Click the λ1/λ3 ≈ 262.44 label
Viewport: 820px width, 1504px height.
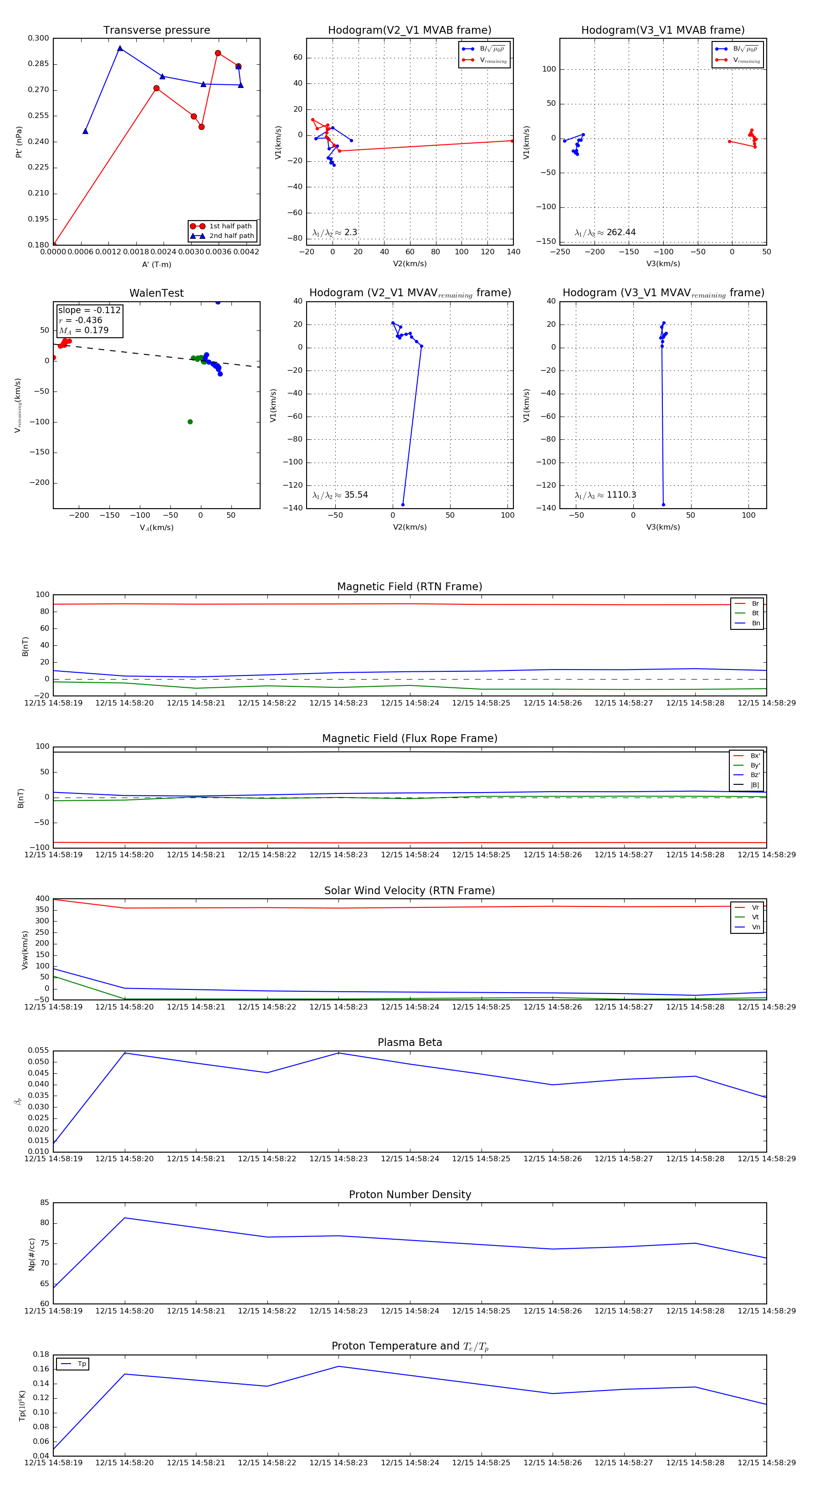(605, 232)
